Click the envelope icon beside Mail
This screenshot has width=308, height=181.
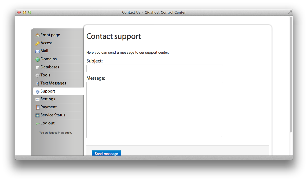pos(38,51)
